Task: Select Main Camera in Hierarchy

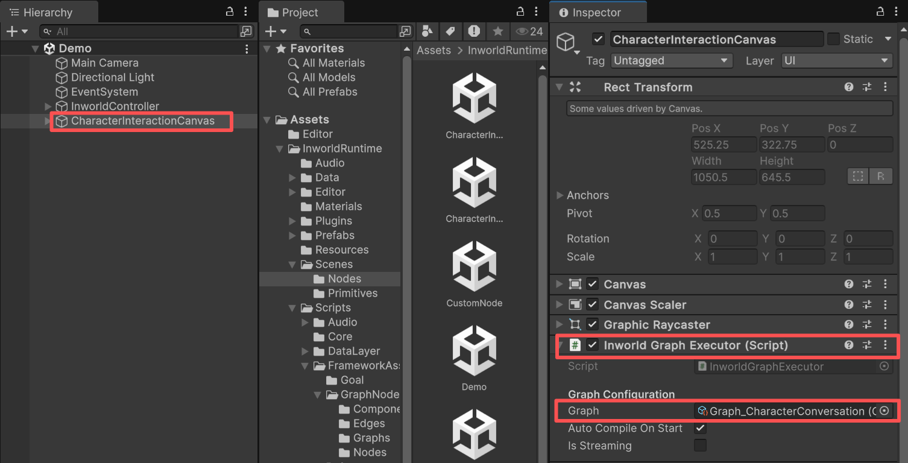Action: point(105,63)
